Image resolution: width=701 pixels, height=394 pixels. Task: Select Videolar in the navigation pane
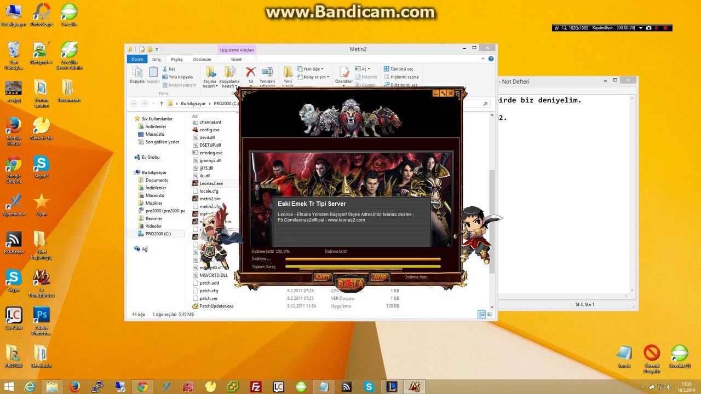point(150,226)
